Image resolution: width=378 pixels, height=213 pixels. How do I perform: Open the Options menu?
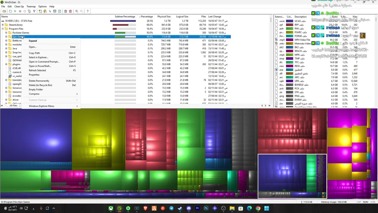pyautogui.click(x=42, y=7)
